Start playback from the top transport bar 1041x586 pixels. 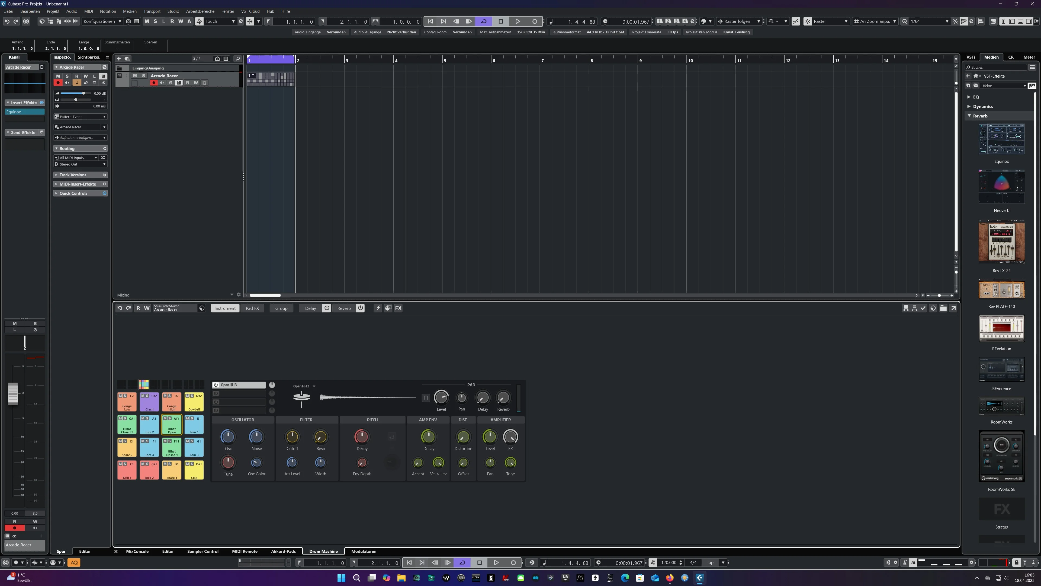coord(517,21)
